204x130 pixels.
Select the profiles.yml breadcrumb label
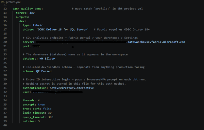tap(13, 2)
